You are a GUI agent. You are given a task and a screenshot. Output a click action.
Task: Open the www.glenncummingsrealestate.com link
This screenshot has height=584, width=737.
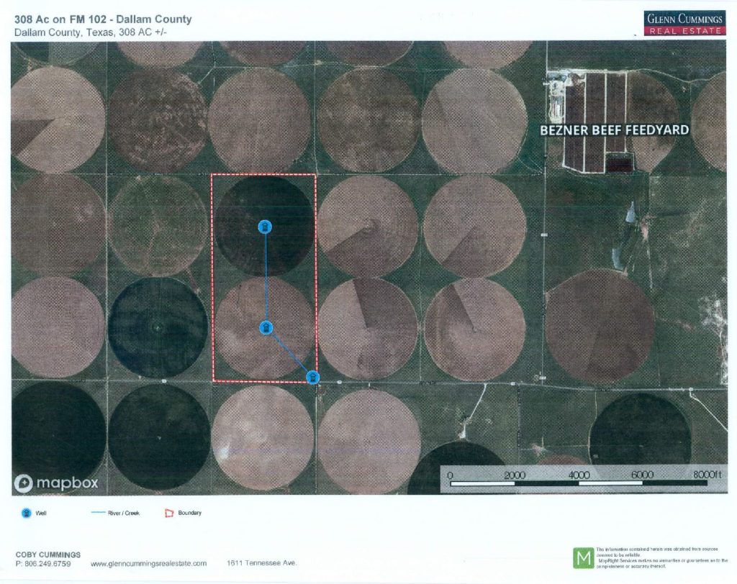[148, 563]
